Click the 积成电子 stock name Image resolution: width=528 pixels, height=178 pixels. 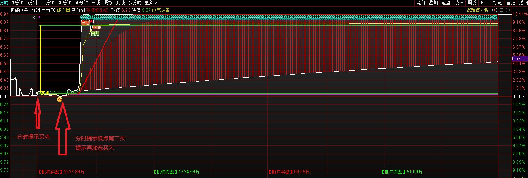point(19,10)
